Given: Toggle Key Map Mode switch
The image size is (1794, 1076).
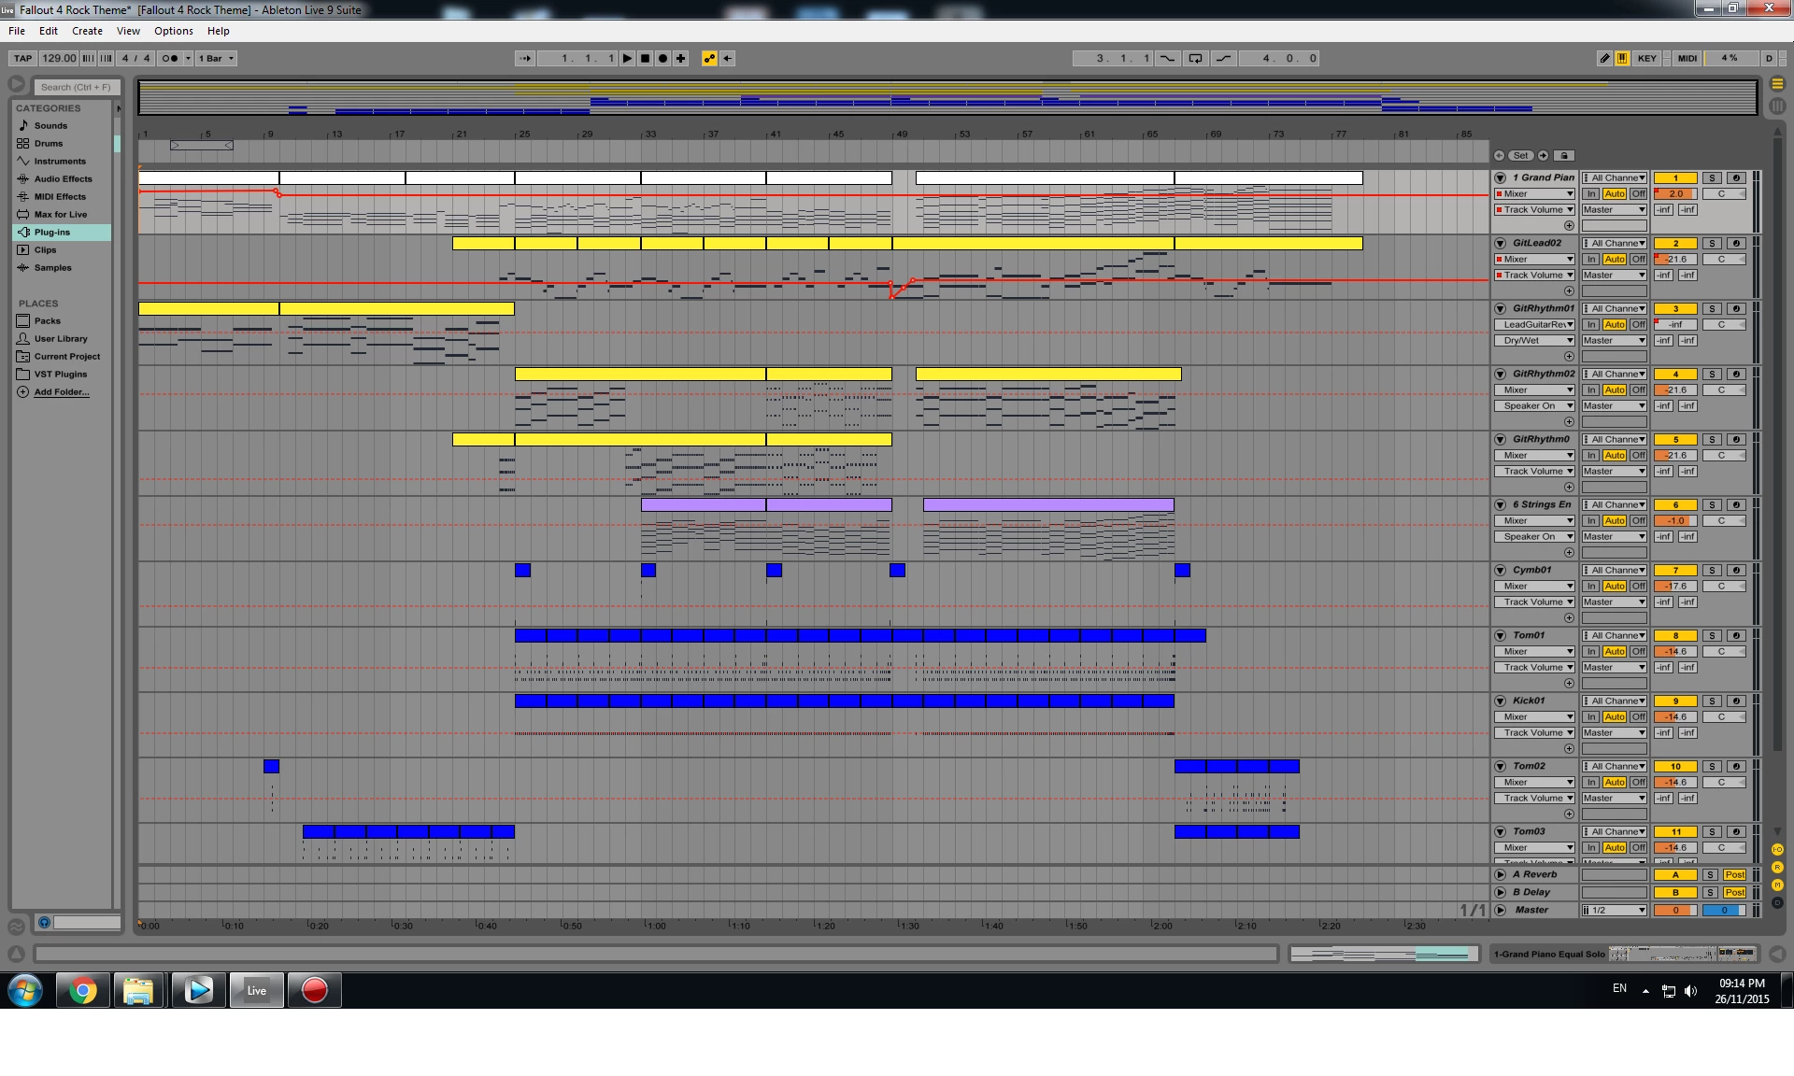Looking at the screenshot, I should click(x=1646, y=58).
